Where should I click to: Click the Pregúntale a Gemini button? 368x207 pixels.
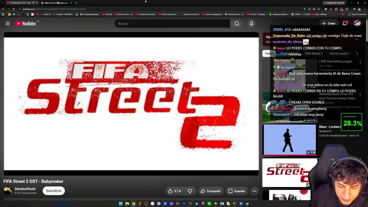(333, 3)
